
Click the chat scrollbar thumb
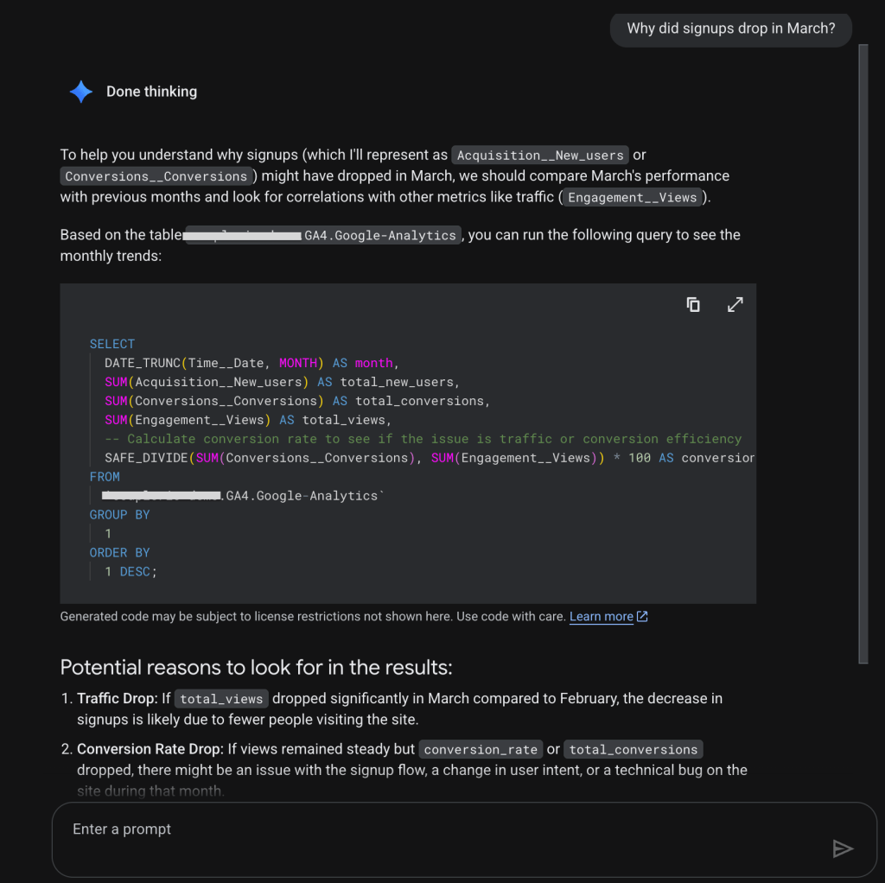pos(863,353)
